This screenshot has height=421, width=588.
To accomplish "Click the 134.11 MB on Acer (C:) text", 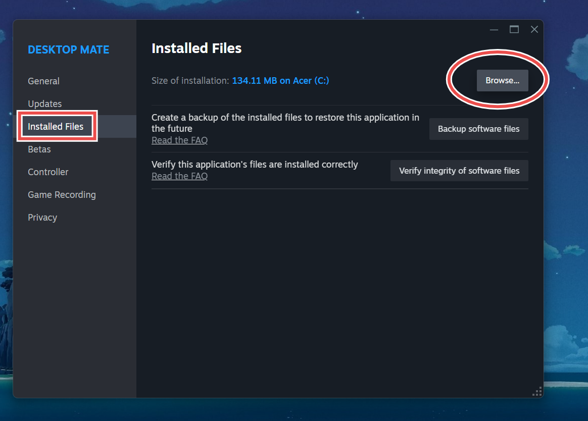I will coord(280,81).
